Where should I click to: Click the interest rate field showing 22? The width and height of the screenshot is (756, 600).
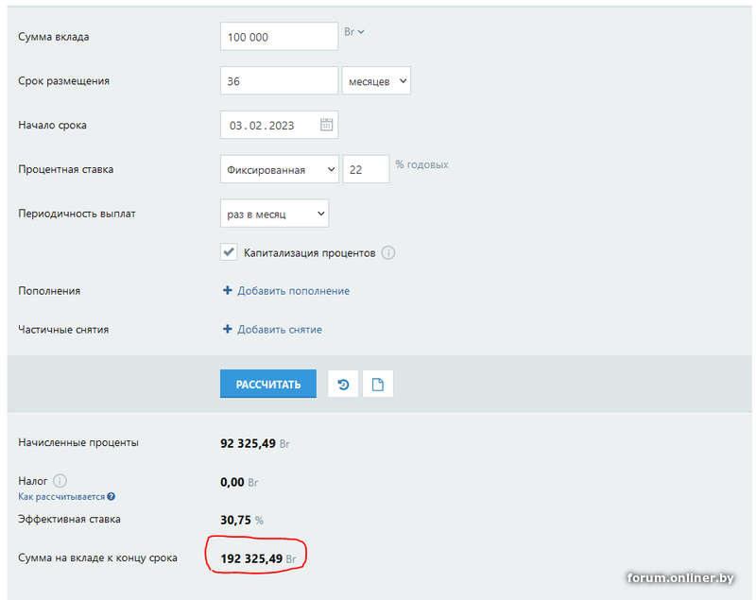tap(366, 169)
